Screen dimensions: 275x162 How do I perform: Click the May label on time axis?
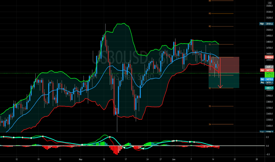coord(81,159)
